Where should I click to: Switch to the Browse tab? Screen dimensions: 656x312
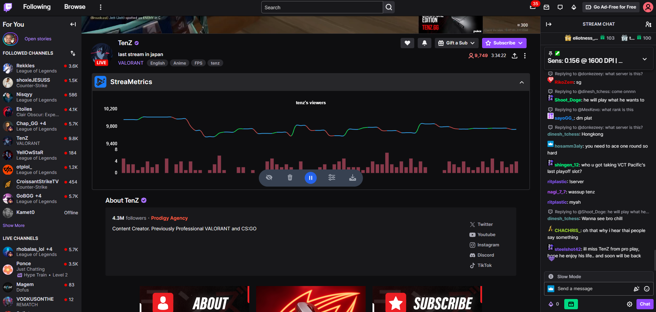click(x=75, y=7)
